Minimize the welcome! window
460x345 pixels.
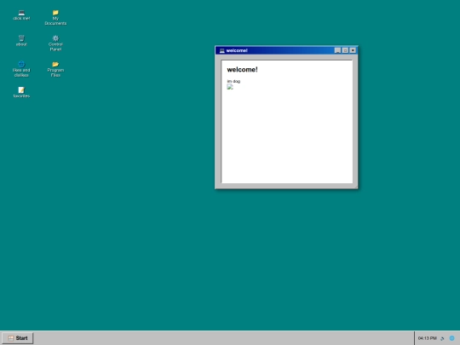point(337,50)
